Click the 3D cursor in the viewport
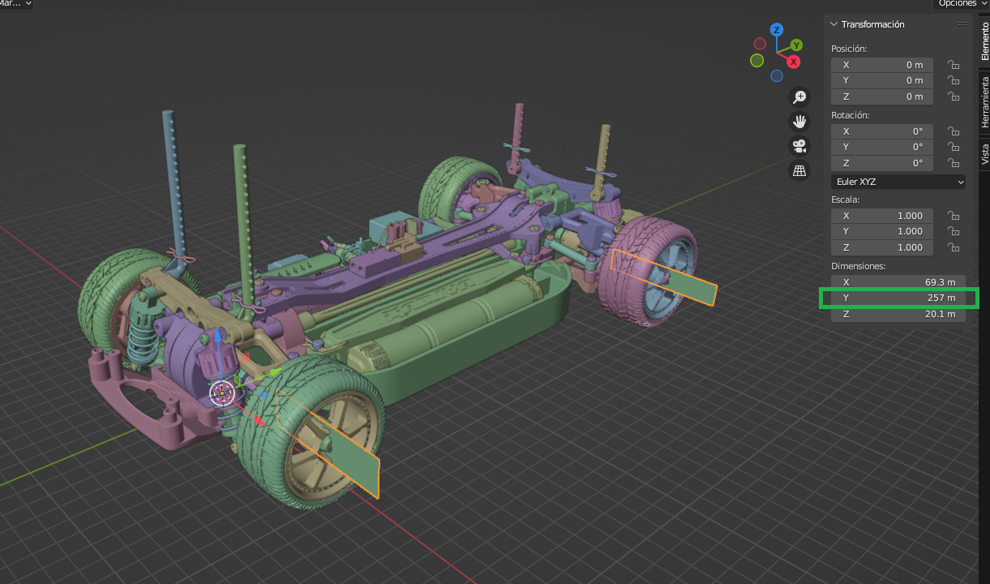The image size is (990, 584). click(222, 393)
